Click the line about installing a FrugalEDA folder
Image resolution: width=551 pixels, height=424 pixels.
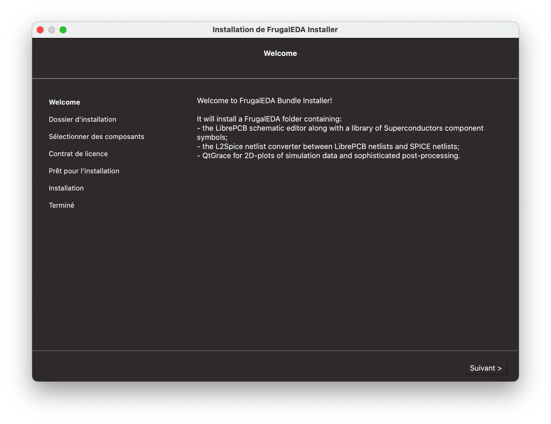pyautogui.click(x=269, y=119)
